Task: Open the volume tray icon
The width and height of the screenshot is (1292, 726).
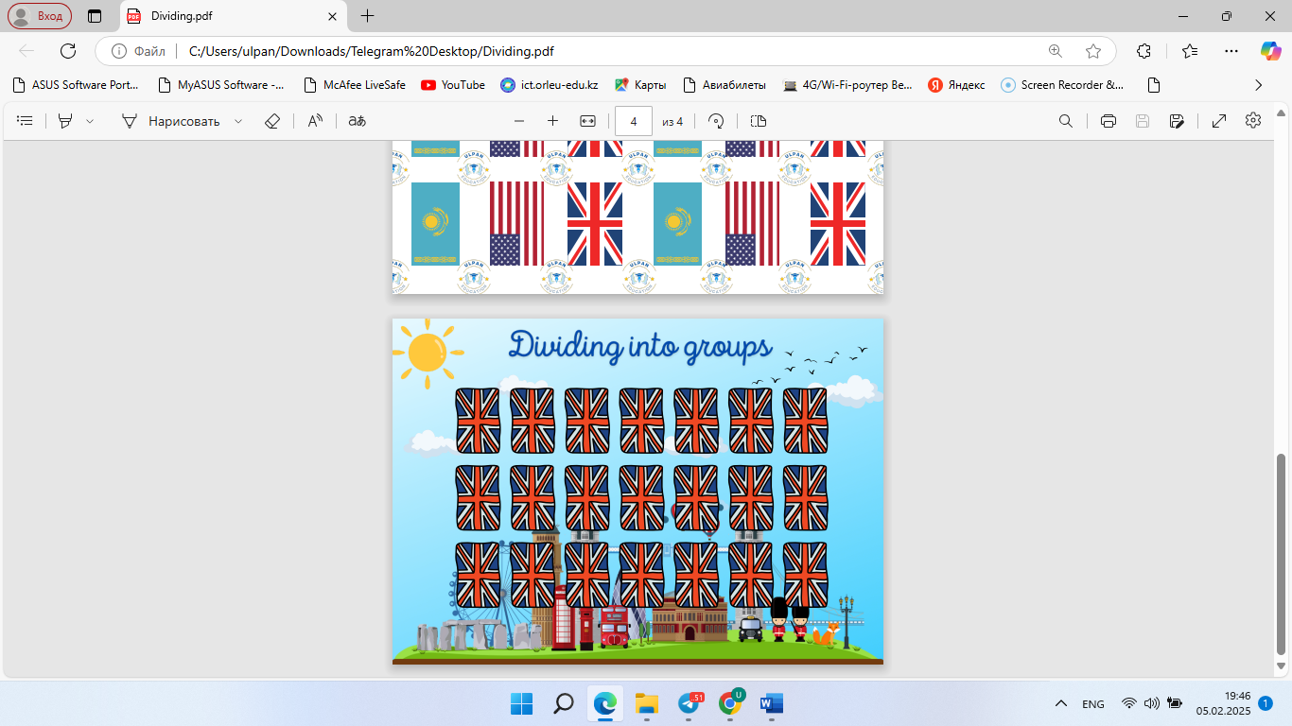Action: point(1152,704)
